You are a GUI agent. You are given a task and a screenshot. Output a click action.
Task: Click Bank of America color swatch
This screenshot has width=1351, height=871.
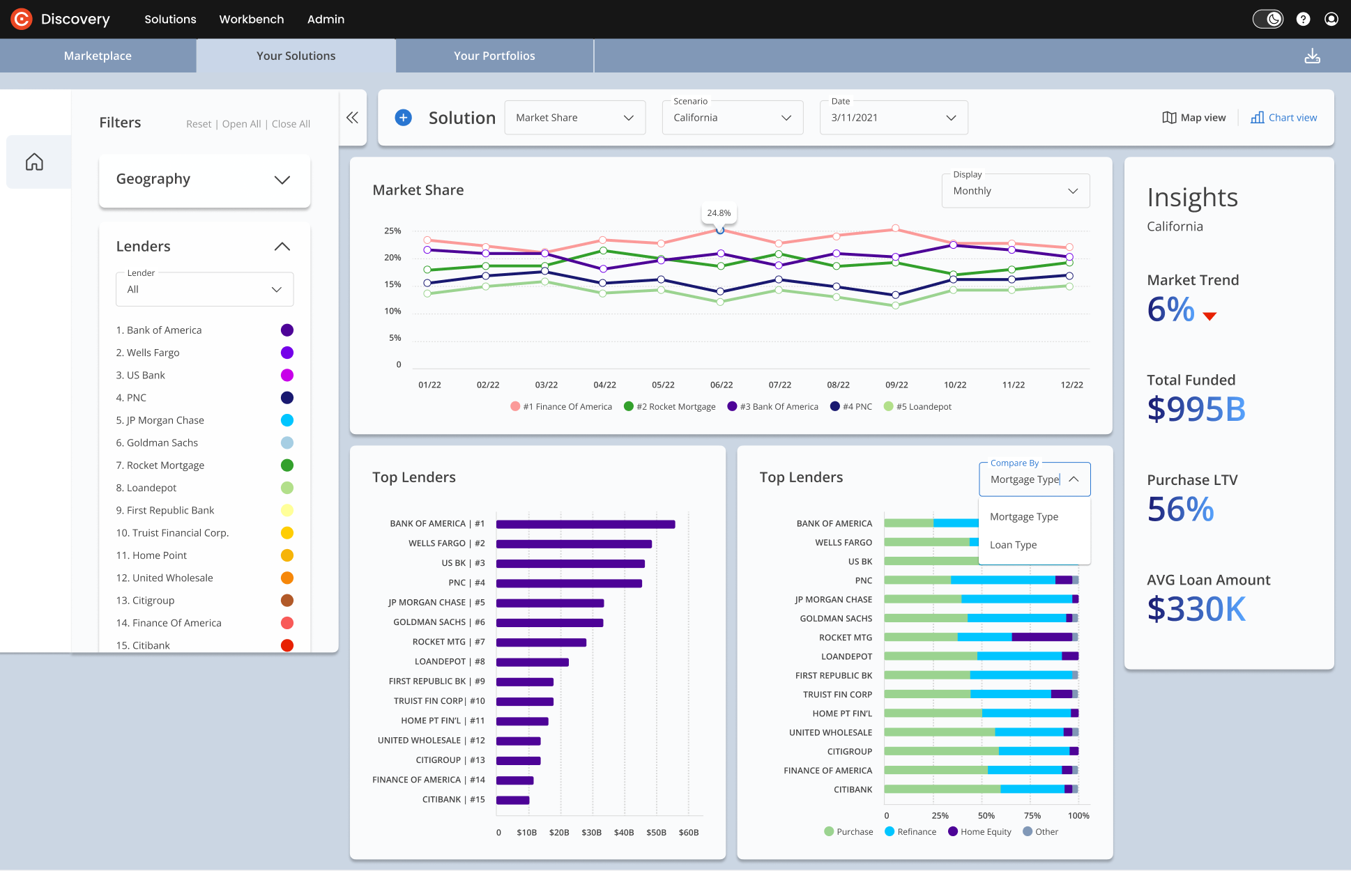[x=287, y=330]
